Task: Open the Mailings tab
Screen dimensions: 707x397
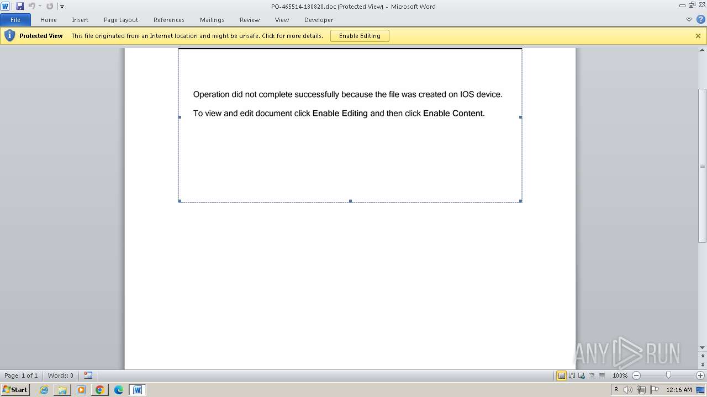Action: pos(212,20)
